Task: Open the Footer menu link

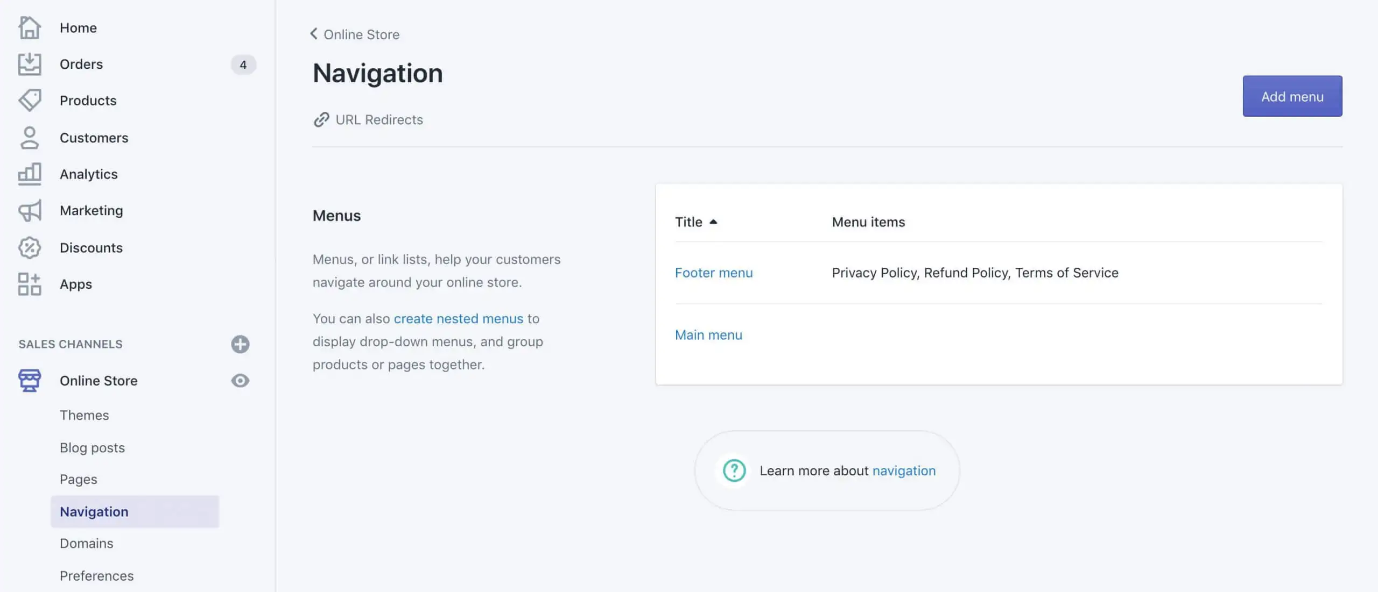Action: tap(714, 273)
